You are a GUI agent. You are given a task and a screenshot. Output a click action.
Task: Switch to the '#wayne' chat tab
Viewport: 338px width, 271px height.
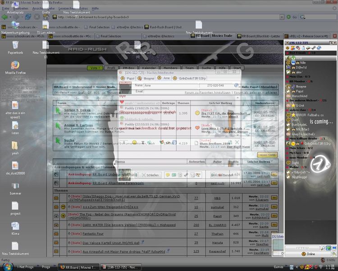point(146,78)
